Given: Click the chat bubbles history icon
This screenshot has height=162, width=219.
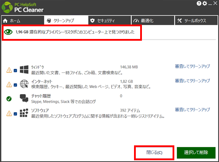Looking at the screenshot, I should point(24,98).
